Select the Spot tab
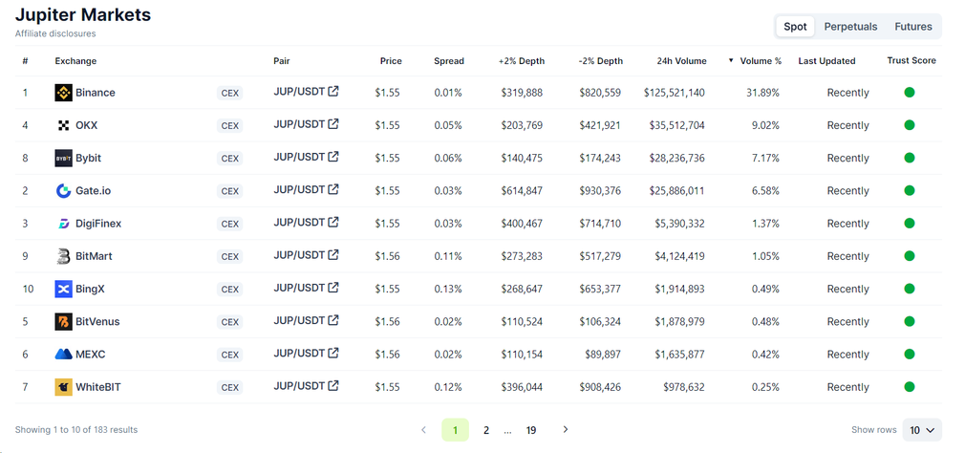The width and height of the screenshot is (965, 453). pyautogui.click(x=795, y=27)
